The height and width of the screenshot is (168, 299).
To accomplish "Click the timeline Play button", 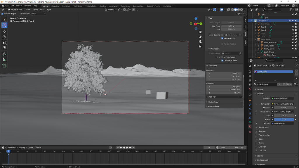I will point(127,148).
